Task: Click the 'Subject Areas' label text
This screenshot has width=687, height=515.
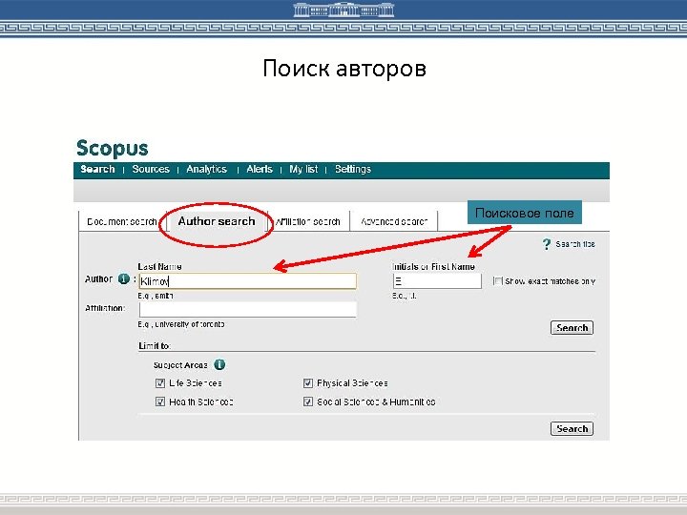Action: 180,365
